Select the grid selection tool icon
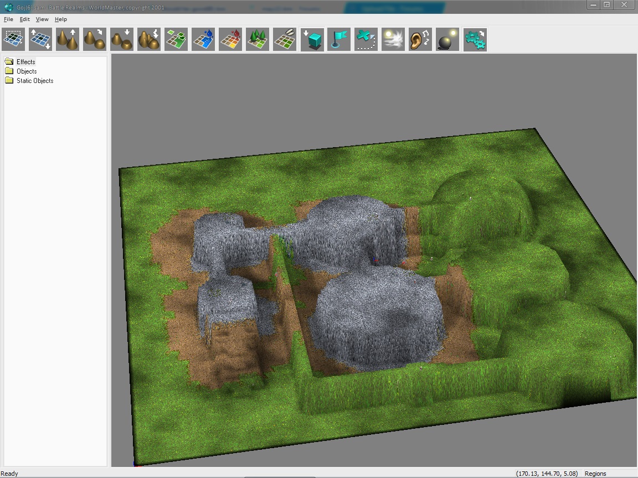The height and width of the screenshot is (478, 638). 13,39
